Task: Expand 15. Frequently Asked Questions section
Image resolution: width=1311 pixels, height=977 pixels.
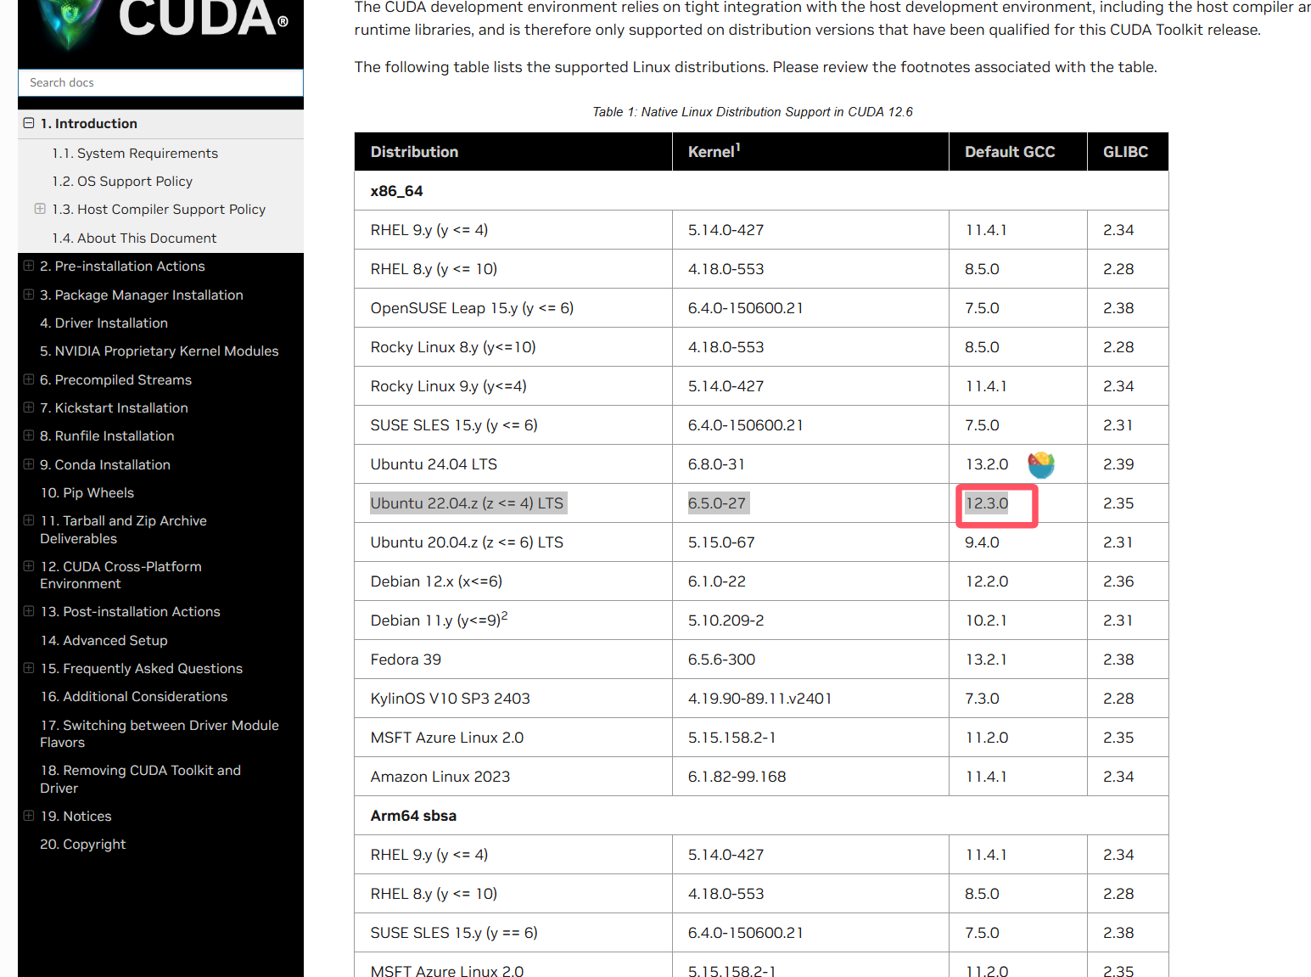Action: click(x=29, y=668)
